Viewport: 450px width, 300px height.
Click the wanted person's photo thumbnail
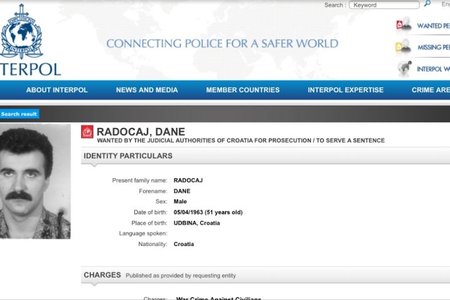point(35,181)
